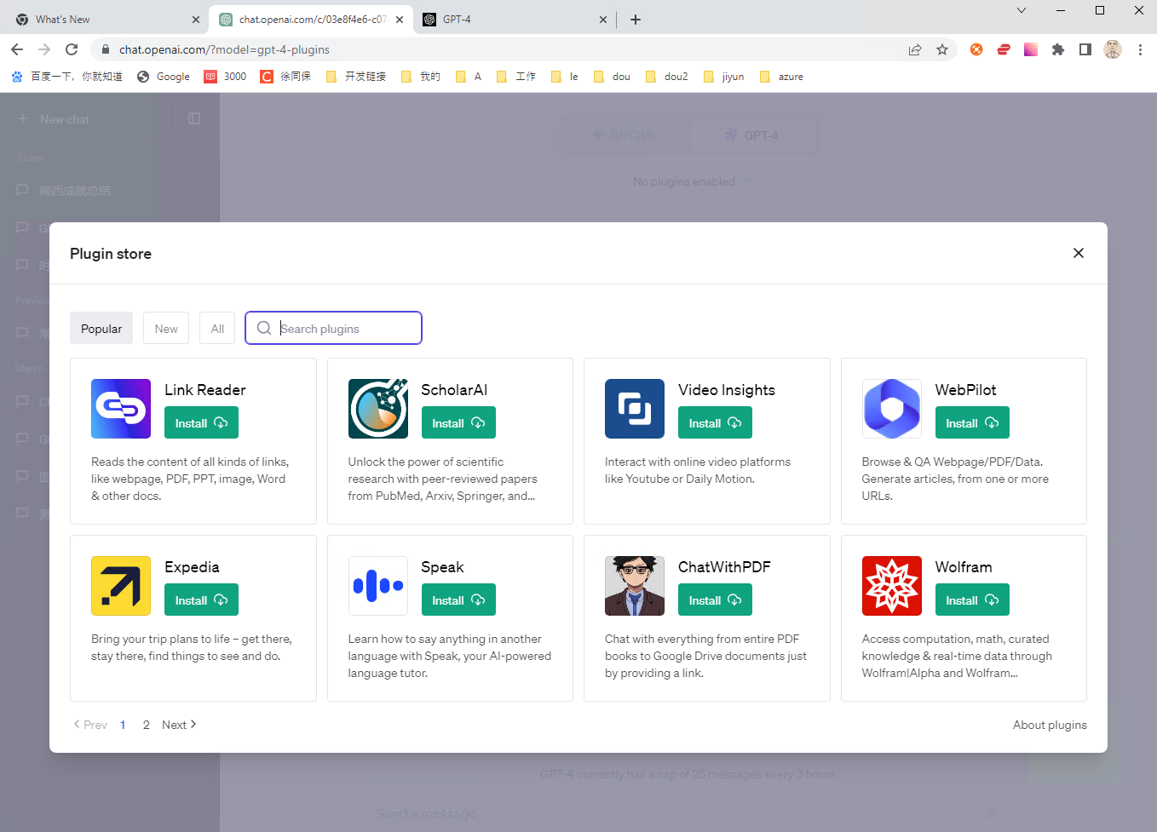
Task: Open the 工作 bookmark folder
Action: point(516,77)
